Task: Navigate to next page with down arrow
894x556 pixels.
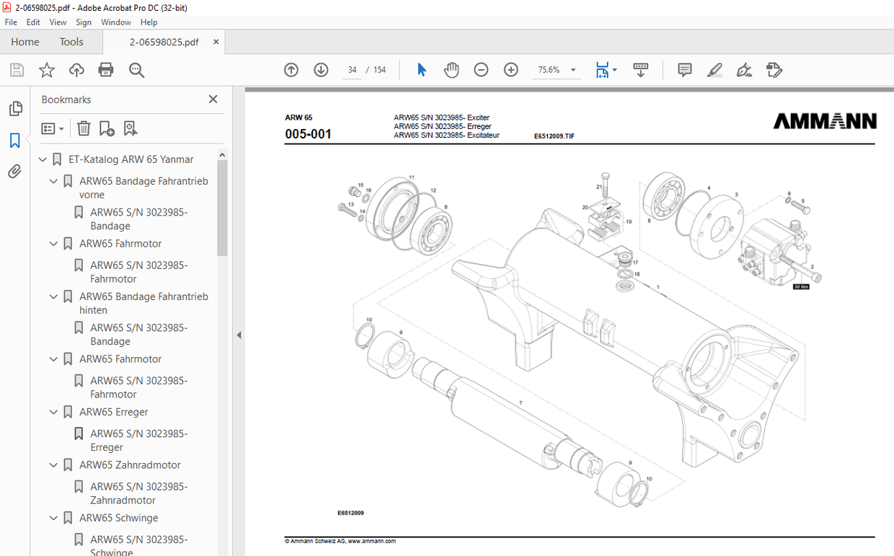Action: (x=320, y=69)
